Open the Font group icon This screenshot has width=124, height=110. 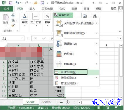point(25,16)
